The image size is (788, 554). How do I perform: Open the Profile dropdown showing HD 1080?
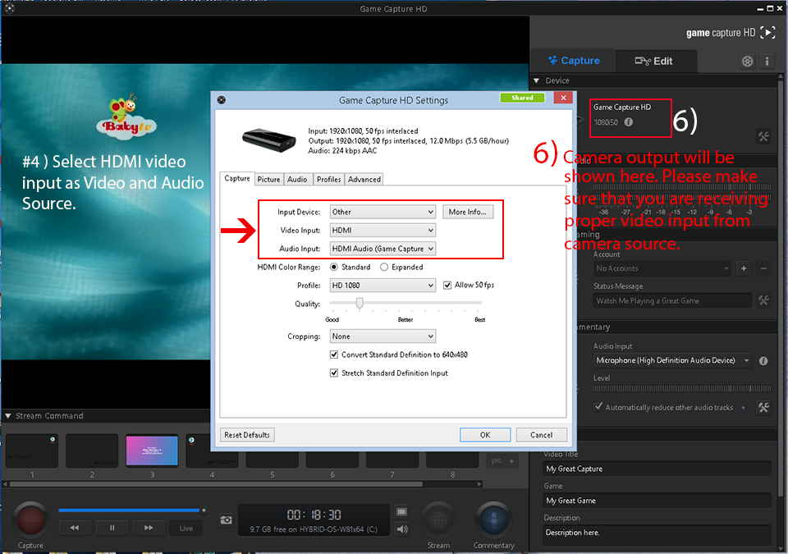coord(383,285)
